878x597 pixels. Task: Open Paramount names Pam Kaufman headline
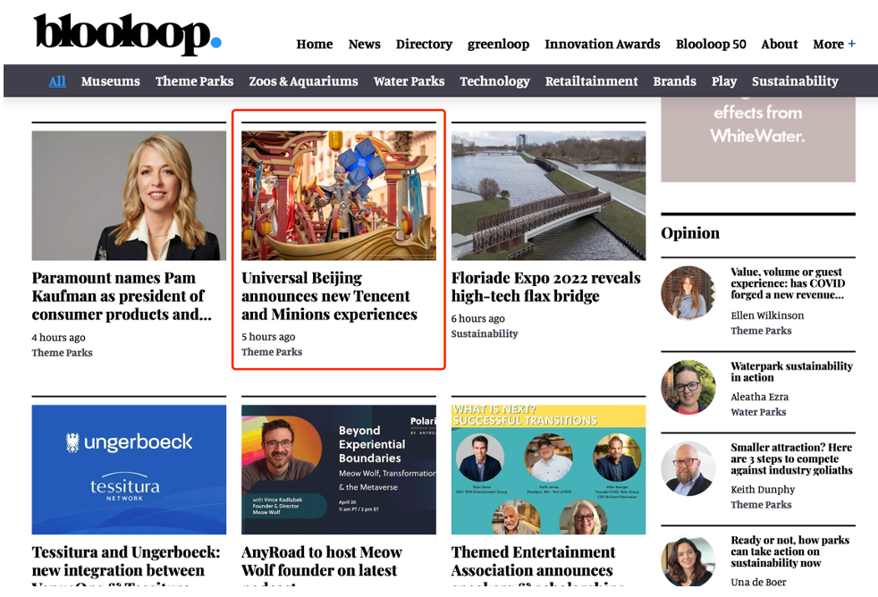coord(122,297)
